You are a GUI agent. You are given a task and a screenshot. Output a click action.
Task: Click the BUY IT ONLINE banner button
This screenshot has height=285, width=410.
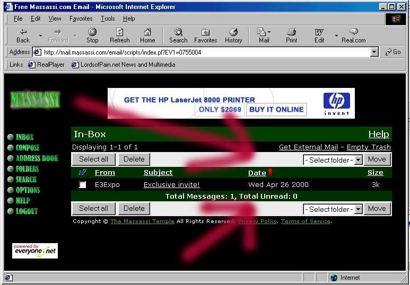[x=276, y=110]
